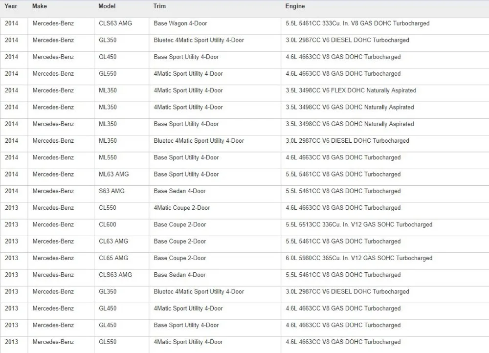
Task: Select the 2014 CLS63 AMG model cell
Action: pyautogui.click(x=121, y=26)
